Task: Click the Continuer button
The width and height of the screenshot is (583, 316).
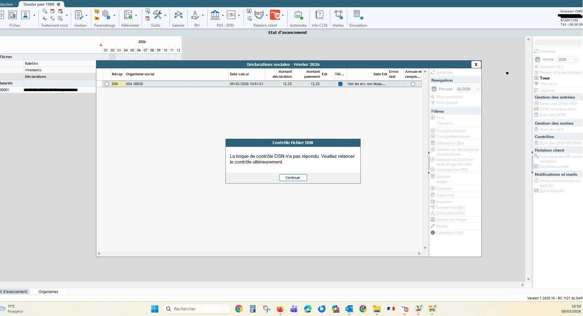Action: (293, 178)
